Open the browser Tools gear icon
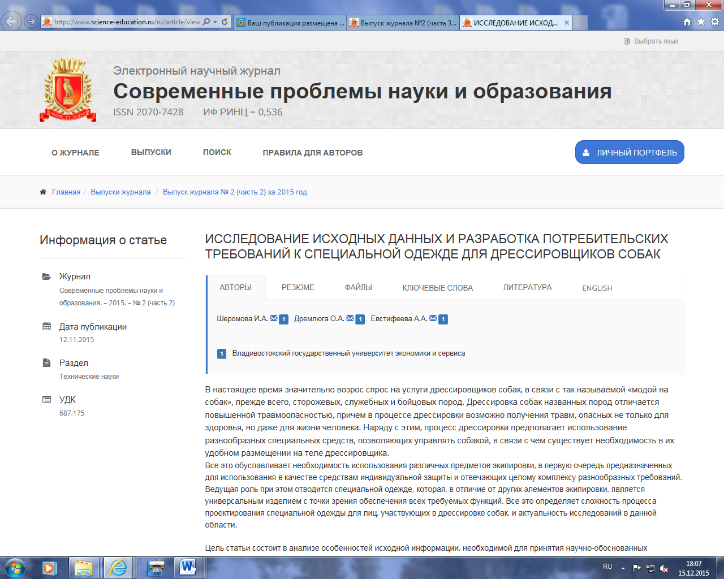 715,21
